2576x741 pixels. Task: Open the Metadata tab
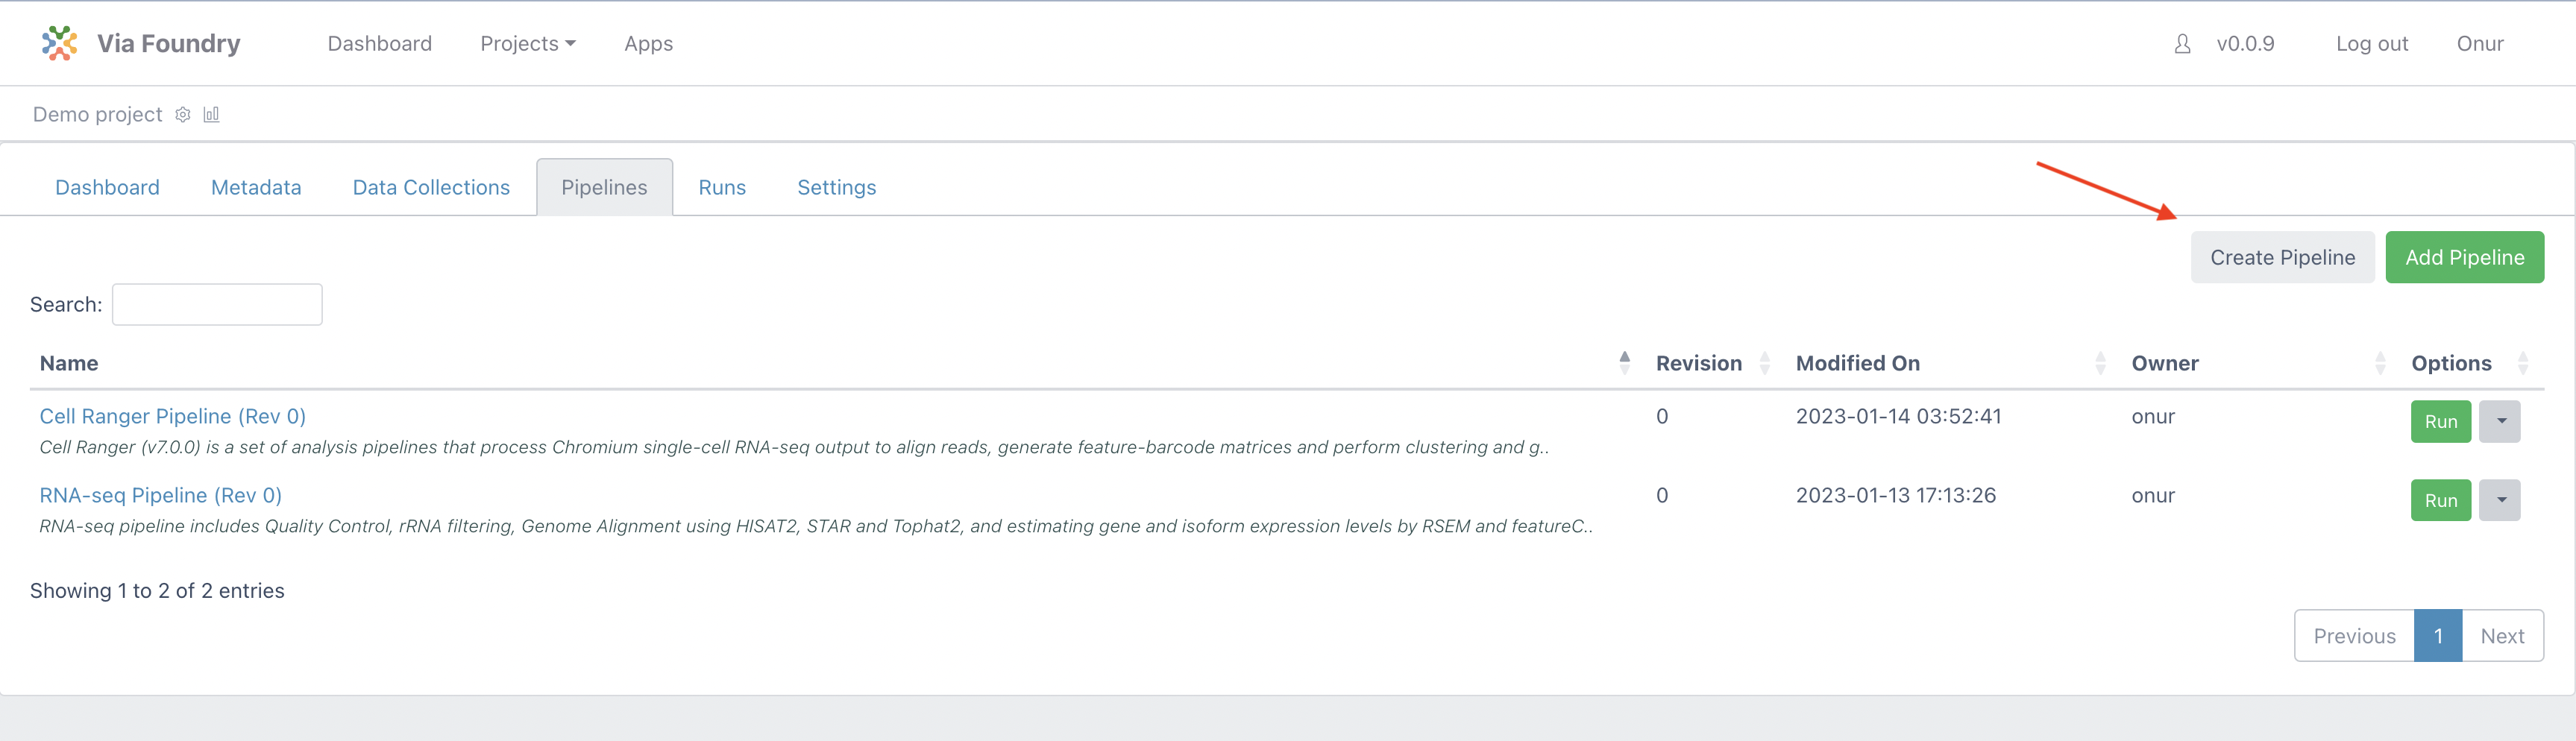click(x=256, y=187)
